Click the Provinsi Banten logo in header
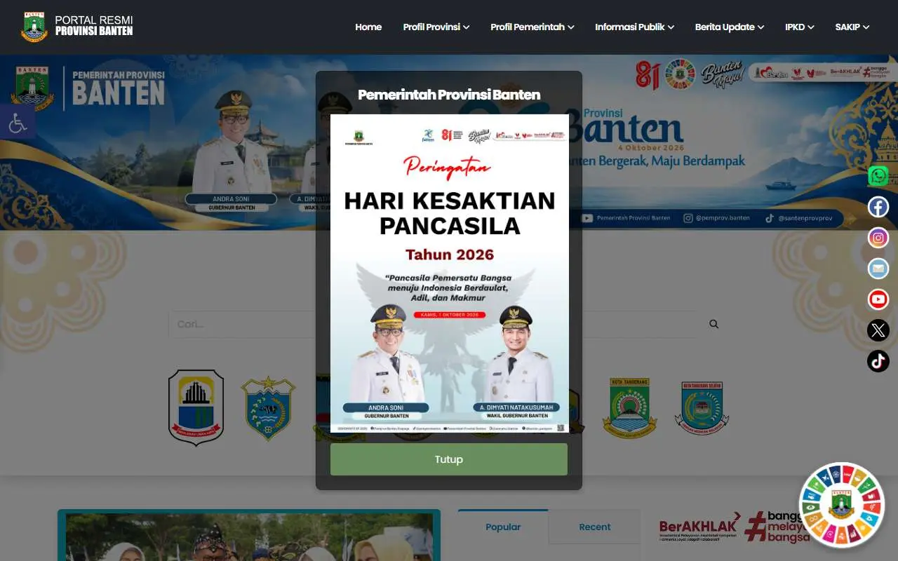This screenshot has height=561, width=898. click(x=34, y=27)
